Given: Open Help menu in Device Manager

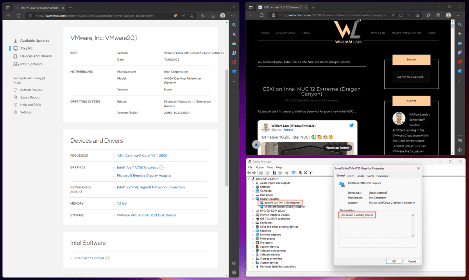Looking at the screenshot, I should pyautogui.click(x=279, y=167).
